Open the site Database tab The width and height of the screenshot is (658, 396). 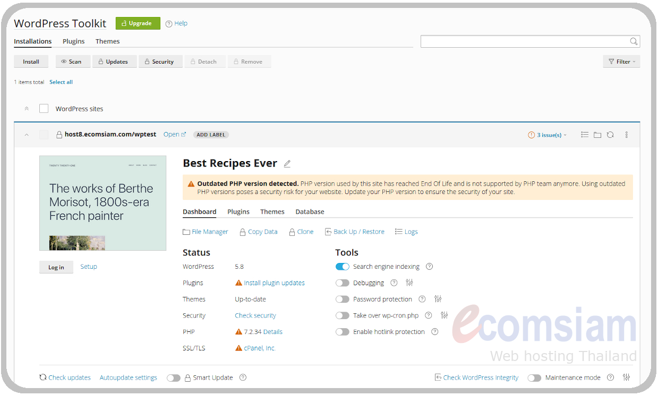pos(310,212)
